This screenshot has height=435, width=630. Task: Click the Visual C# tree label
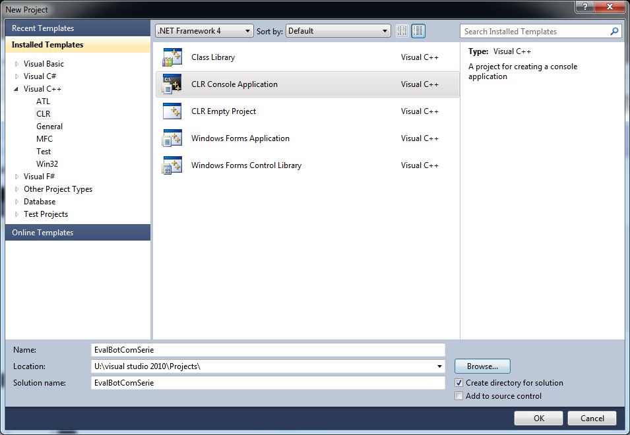coord(40,76)
